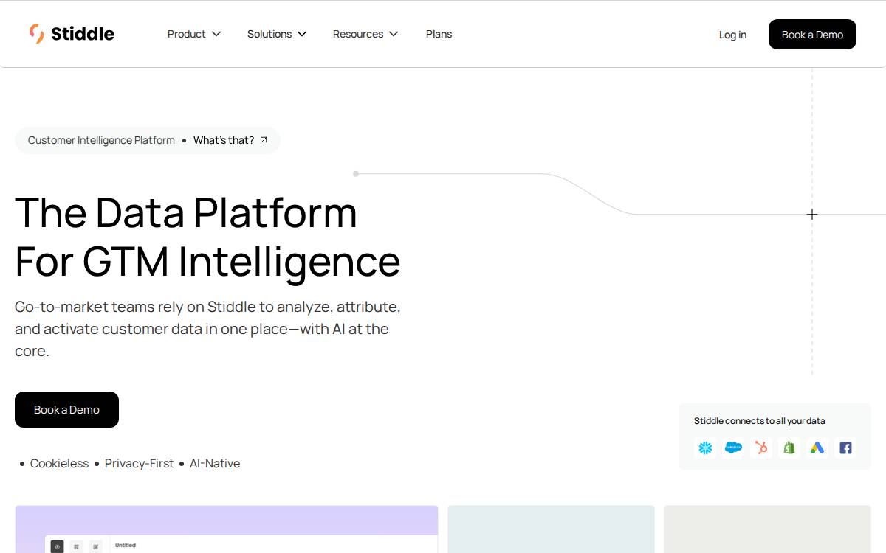Viewport: 886px width, 553px height.
Task: Click the HubSpot integration icon
Action: point(761,448)
